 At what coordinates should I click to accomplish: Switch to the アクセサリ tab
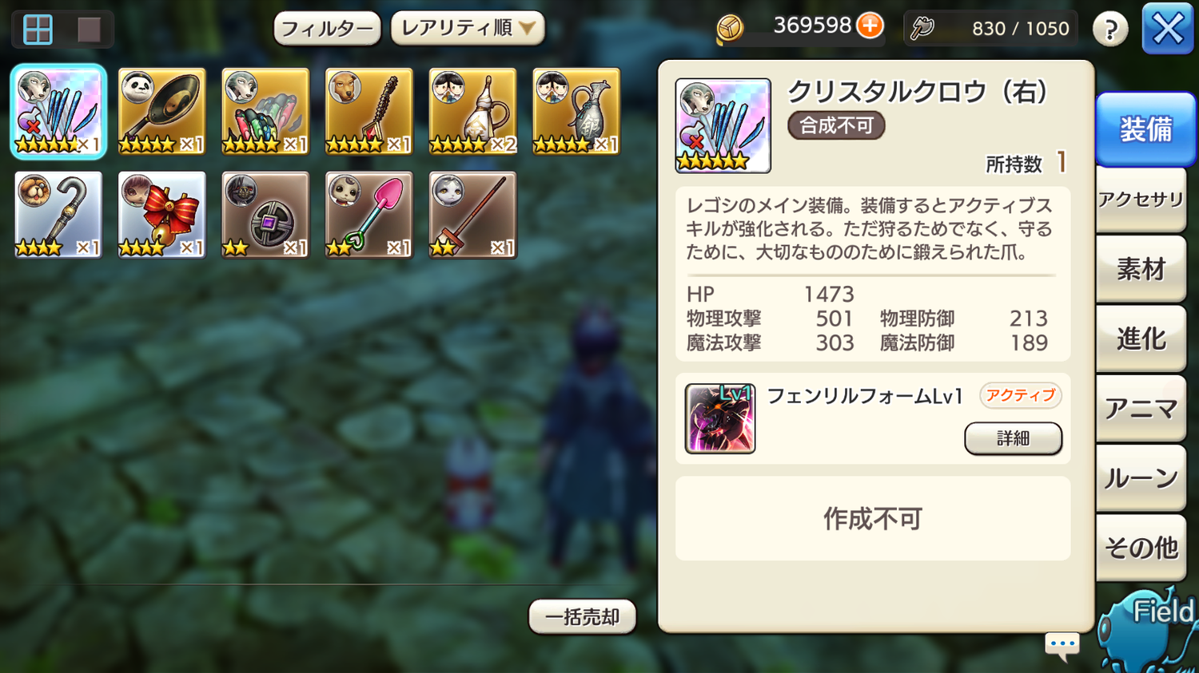point(1141,200)
